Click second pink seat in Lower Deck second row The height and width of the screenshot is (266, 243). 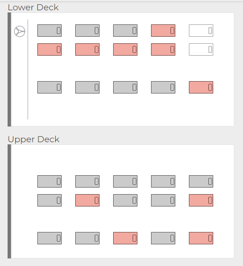(x=87, y=49)
